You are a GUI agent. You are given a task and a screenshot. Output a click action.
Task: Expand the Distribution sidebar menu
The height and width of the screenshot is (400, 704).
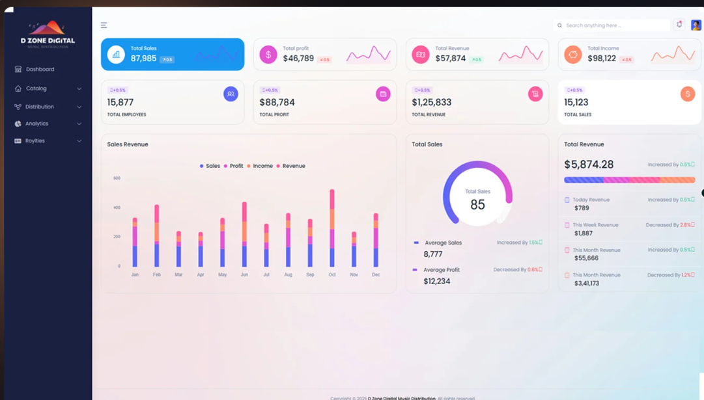click(40, 107)
